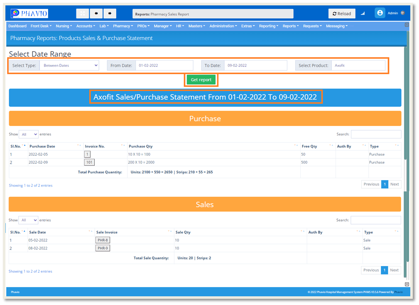Image resolution: width=419 pixels, height=305 pixels.
Task: Open purchase invoice number 1
Action: [87, 154]
